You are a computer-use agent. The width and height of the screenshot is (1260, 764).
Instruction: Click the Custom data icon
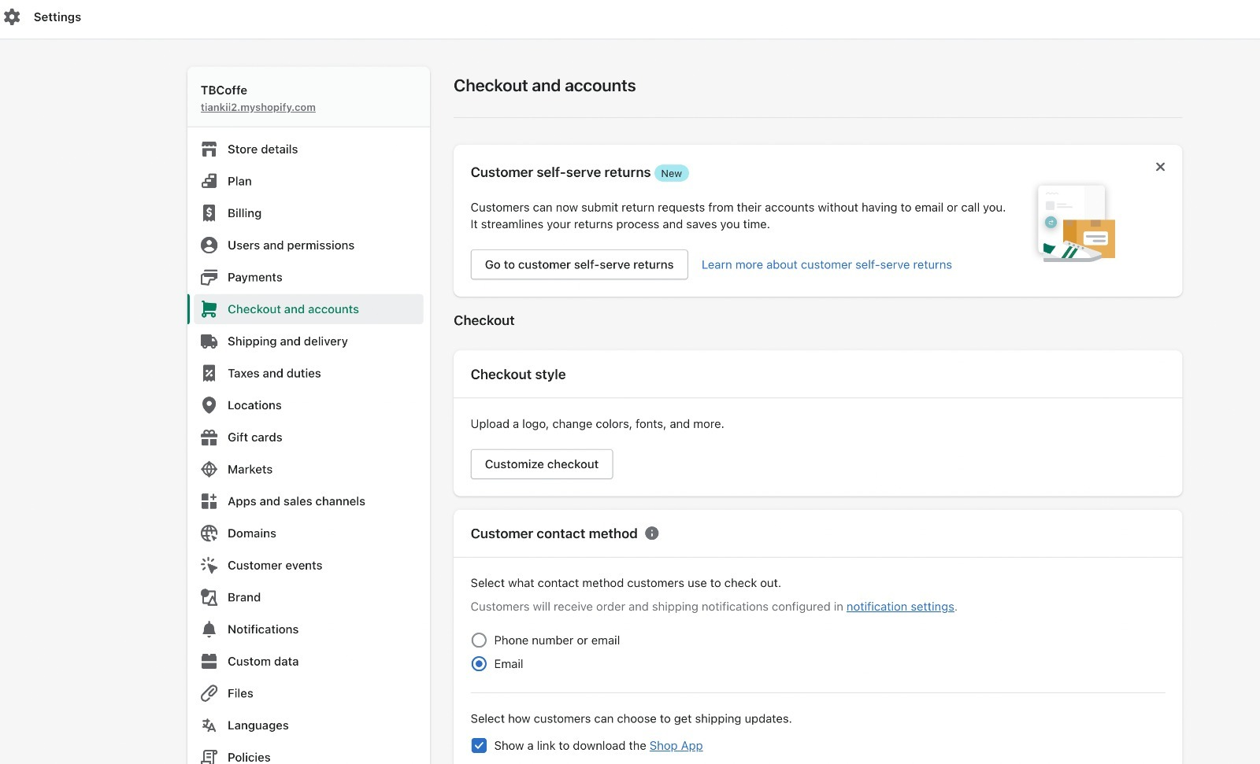(209, 662)
